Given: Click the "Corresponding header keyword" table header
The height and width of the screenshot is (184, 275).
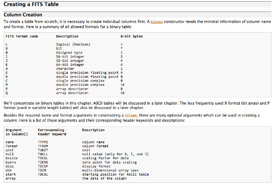Looking at the screenshot, I should 52,132.
